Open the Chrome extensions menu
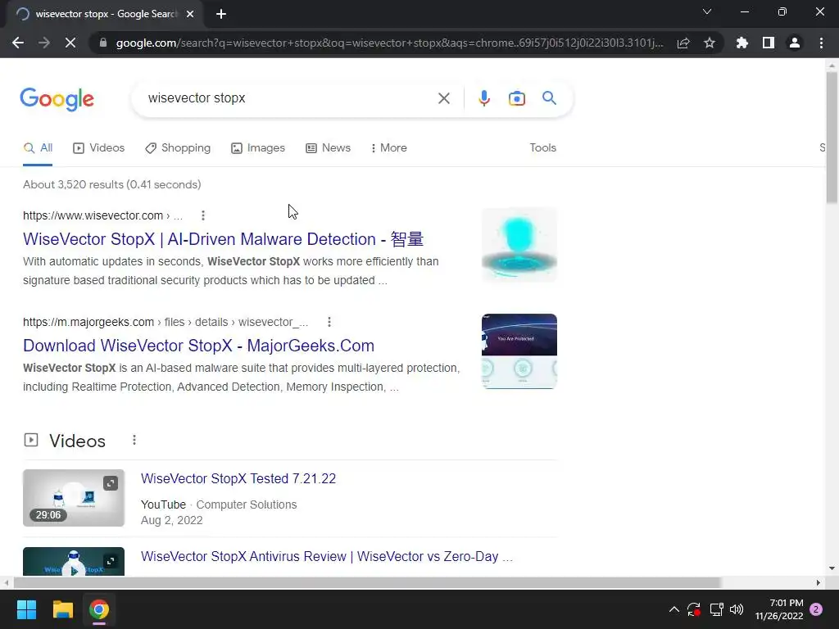839x629 pixels. (742, 43)
